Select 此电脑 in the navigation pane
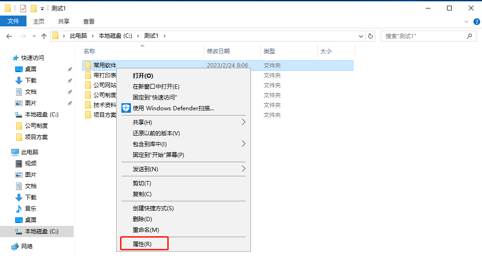Screen dimensions: 482x256 pos(30,152)
